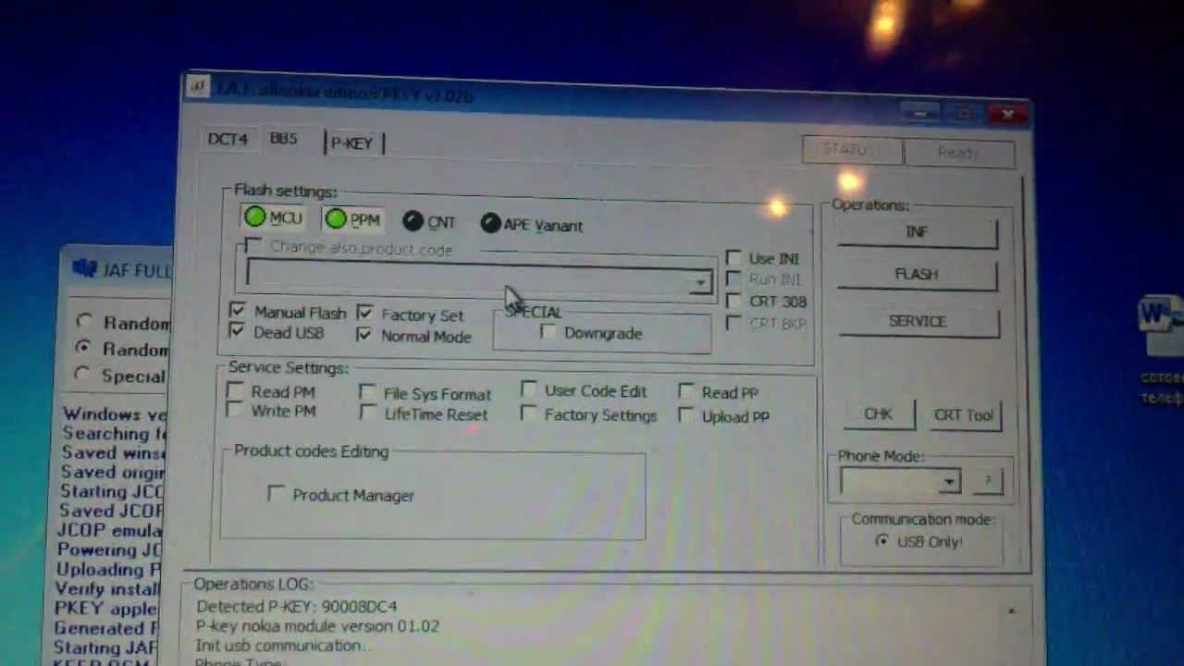The height and width of the screenshot is (666, 1184).
Task: Select the USB Only communication mode
Action: pyautogui.click(x=882, y=540)
